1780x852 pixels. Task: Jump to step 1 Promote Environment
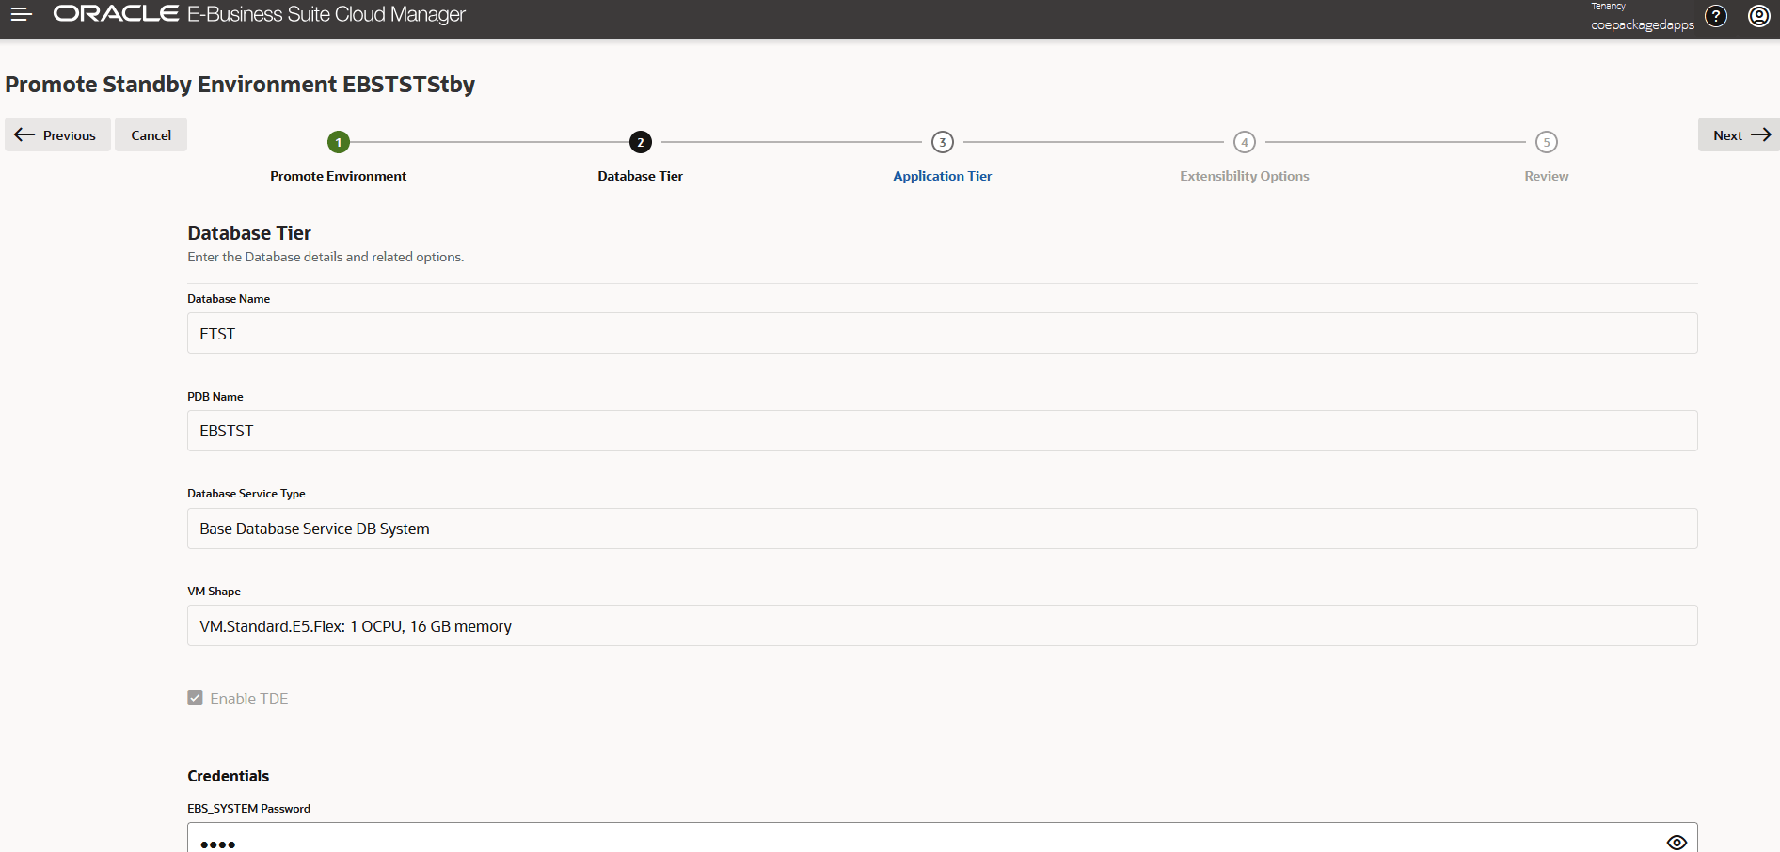tap(339, 142)
